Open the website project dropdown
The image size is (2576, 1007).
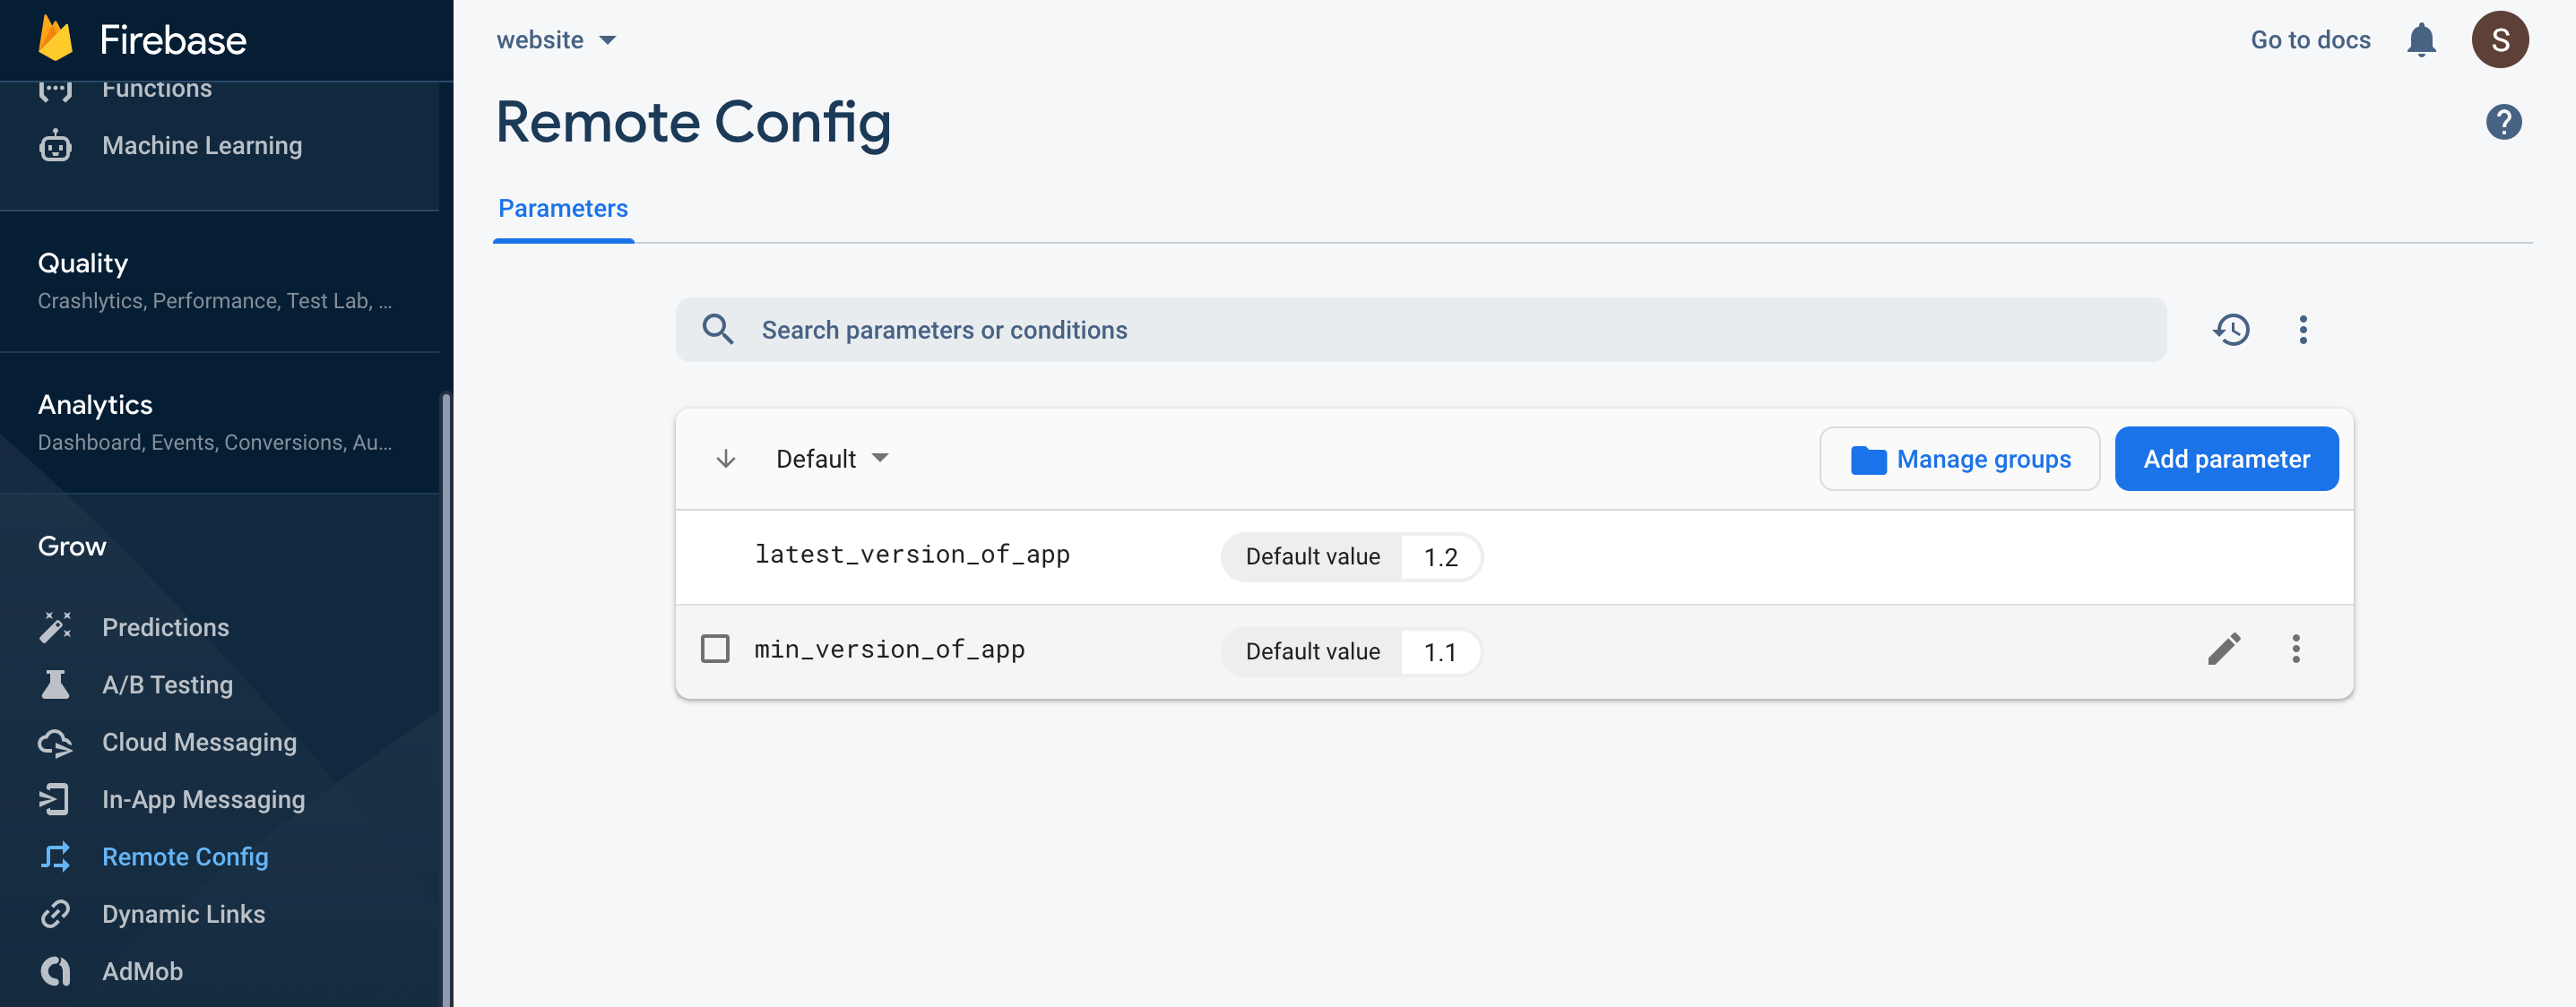(x=556, y=40)
